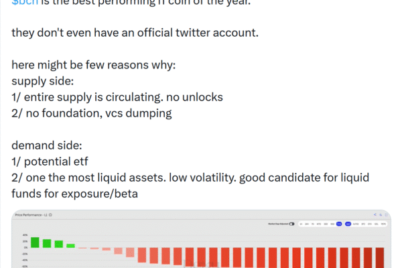
Task: Switch the denominator to ETH
Action: (x=370, y=224)
